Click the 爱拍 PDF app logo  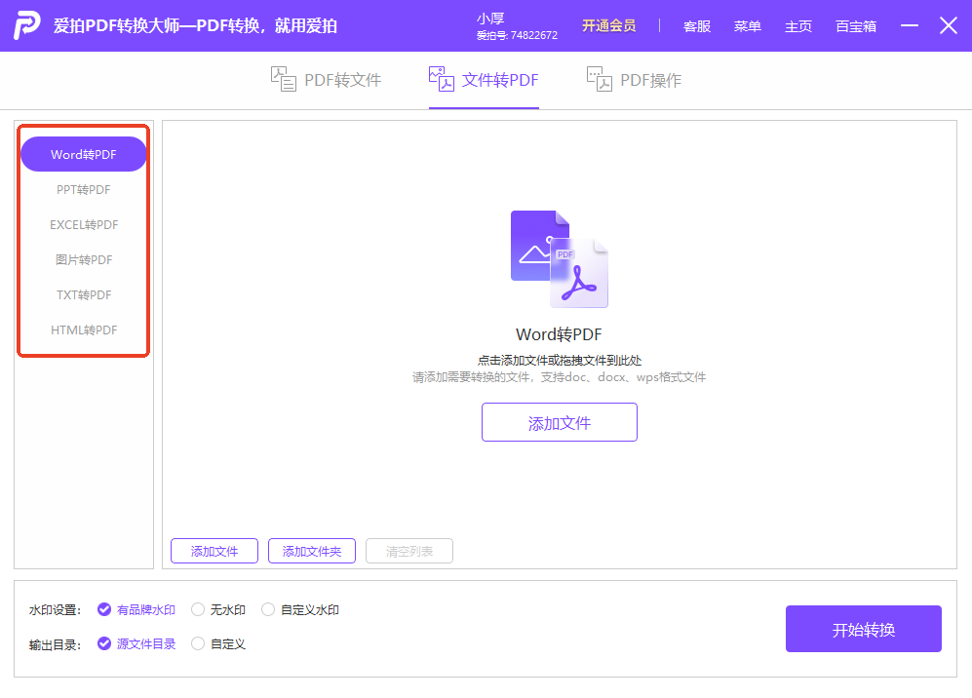[27, 24]
